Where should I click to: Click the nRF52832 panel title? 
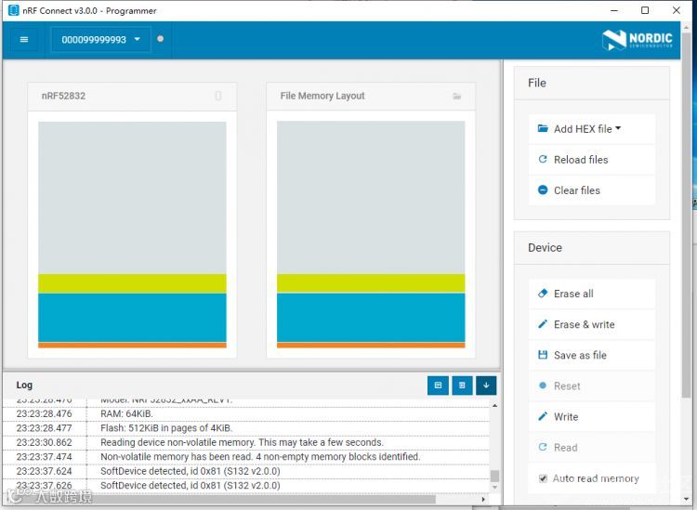(x=63, y=96)
